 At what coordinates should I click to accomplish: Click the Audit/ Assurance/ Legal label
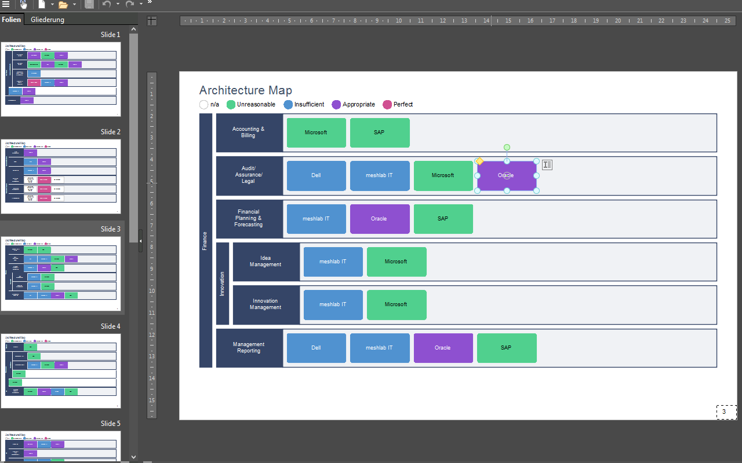[x=249, y=176]
